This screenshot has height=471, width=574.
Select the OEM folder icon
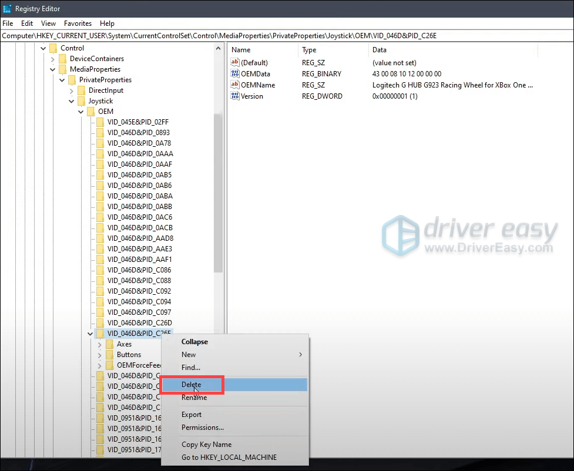pyautogui.click(x=90, y=111)
